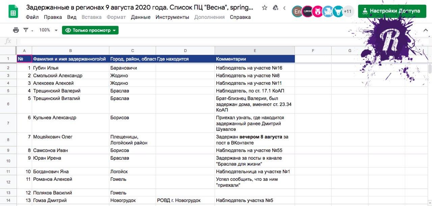This screenshot has width=432, height=206.
Task: Click the cell 'Моцейкович Олег'
Action: pos(71,140)
